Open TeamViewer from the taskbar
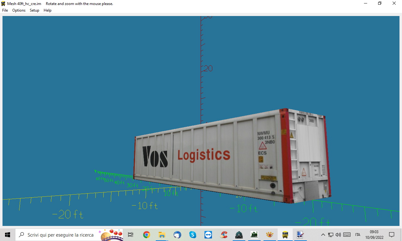 [208, 235]
